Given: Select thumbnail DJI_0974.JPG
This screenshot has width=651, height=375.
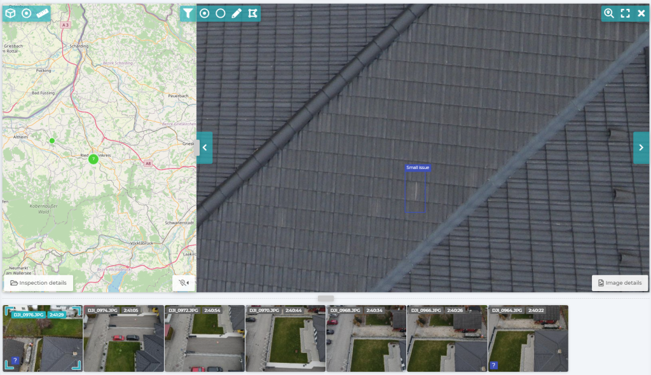Looking at the screenshot, I should (x=124, y=339).
